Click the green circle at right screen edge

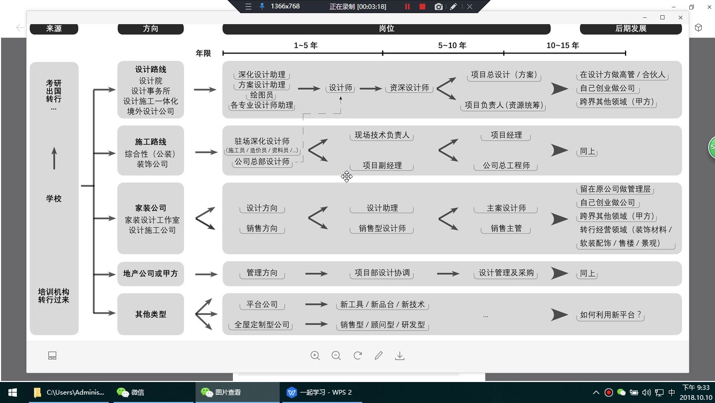tap(711, 147)
